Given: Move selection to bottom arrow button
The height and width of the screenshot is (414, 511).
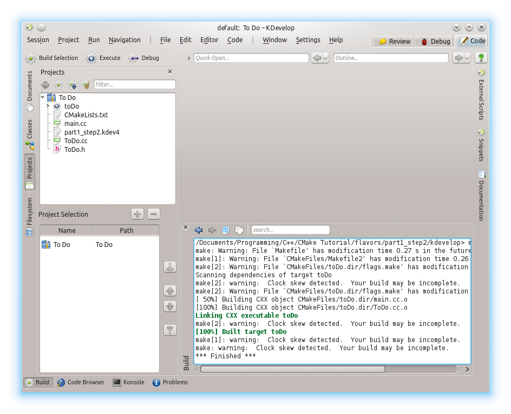Looking at the screenshot, I should 170,330.
